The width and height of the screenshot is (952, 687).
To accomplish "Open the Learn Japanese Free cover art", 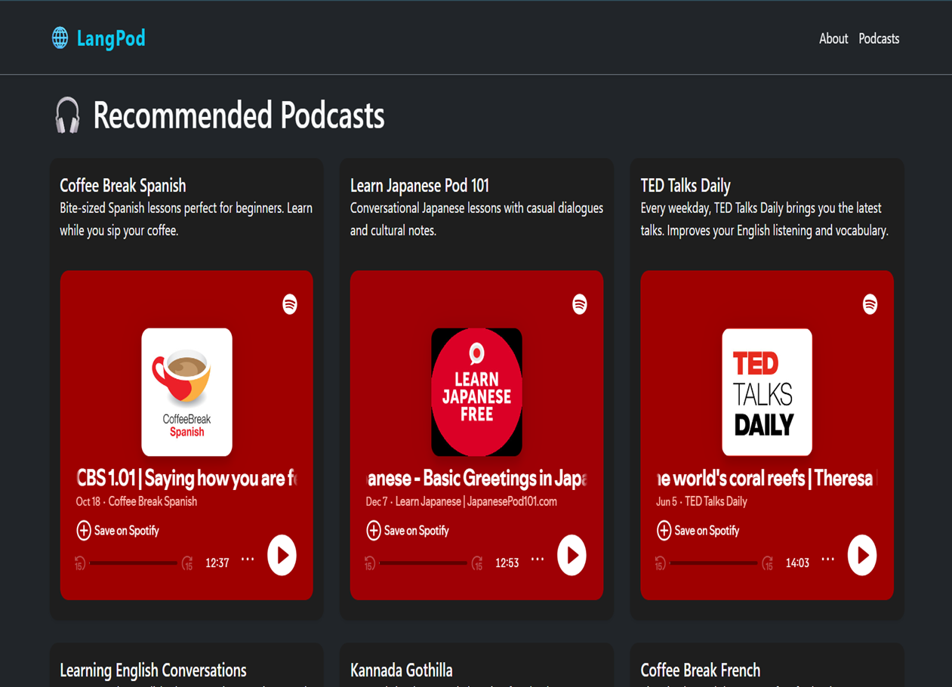I will (x=476, y=392).
